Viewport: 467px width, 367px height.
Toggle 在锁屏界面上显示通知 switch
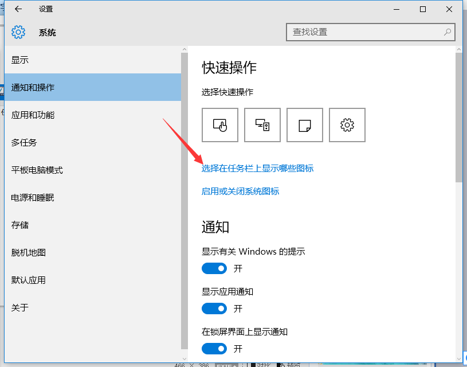point(214,349)
